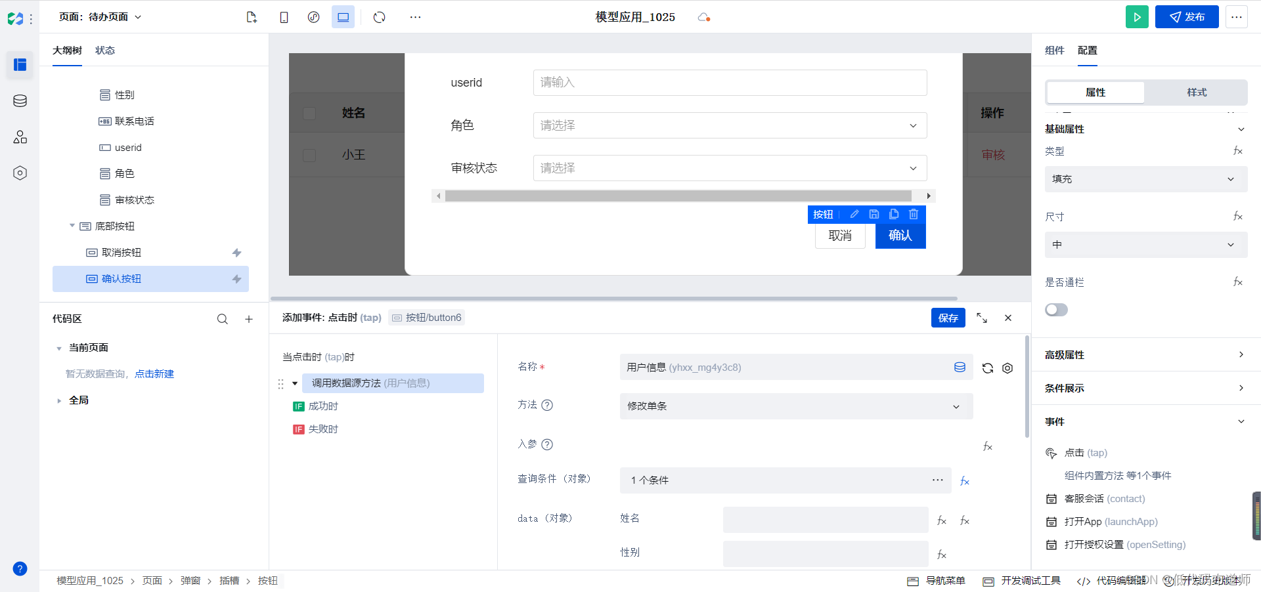This screenshot has height=592, width=1261.
Task: Click the userid input field
Action: (730, 83)
